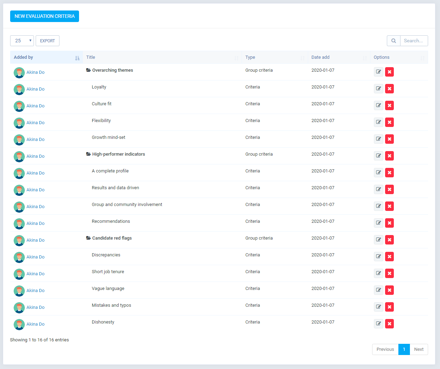Delete the Culture fit criteria row

pos(389,106)
